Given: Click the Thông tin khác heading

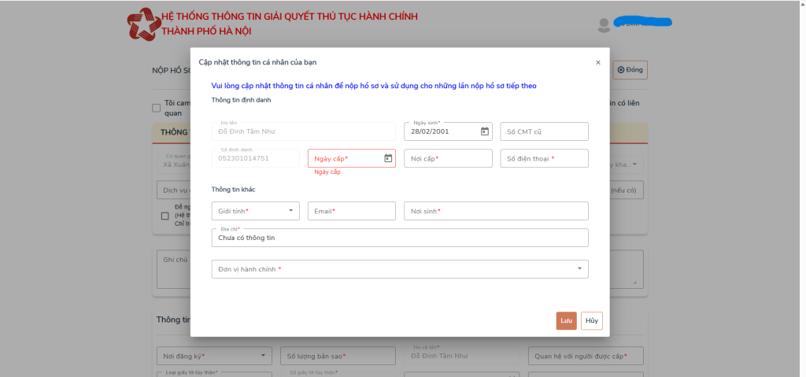Looking at the screenshot, I should (233, 189).
